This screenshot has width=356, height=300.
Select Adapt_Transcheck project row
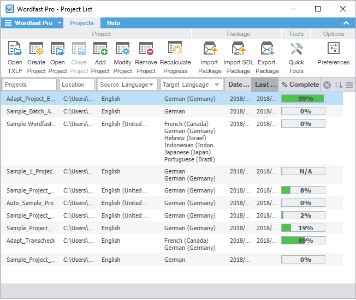(172, 244)
